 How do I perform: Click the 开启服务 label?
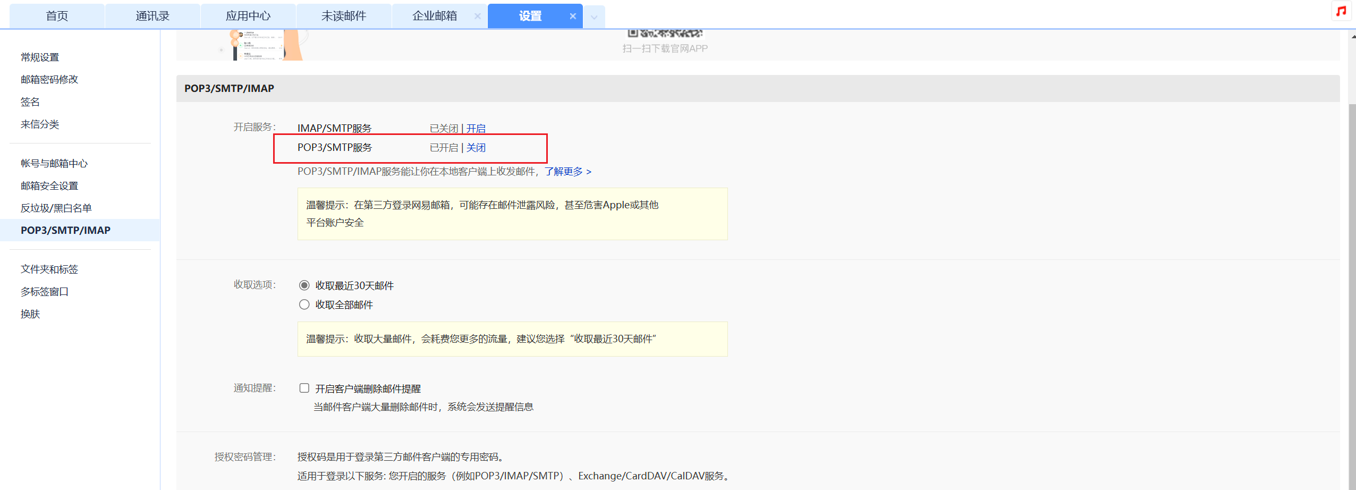pyautogui.click(x=255, y=126)
